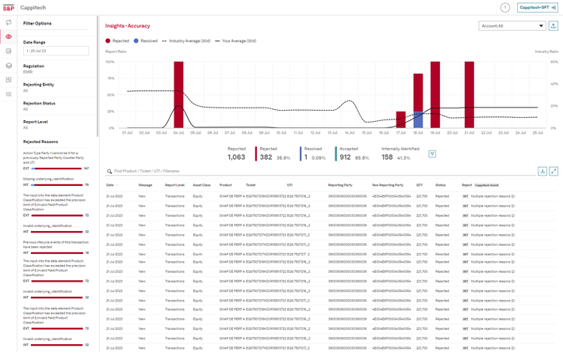Click the Ticket column header
This screenshot has width=563, height=356.
[251, 185]
